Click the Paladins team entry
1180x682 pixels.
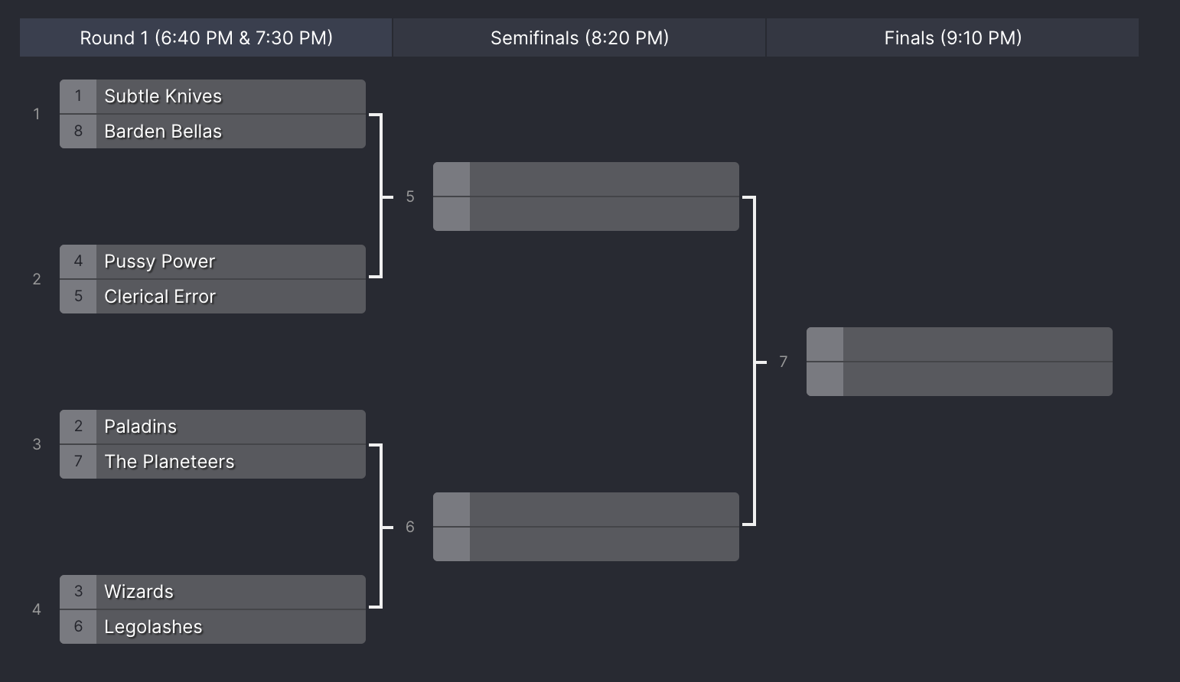213,427
